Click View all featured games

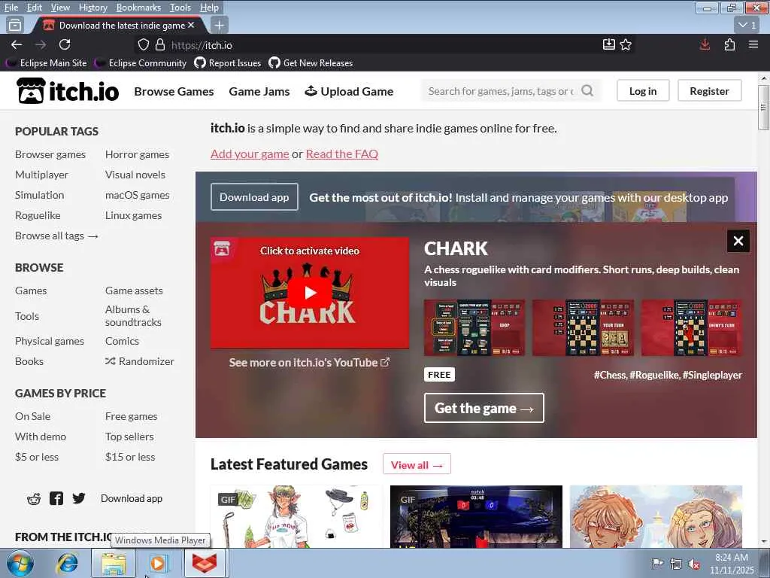[x=417, y=464]
